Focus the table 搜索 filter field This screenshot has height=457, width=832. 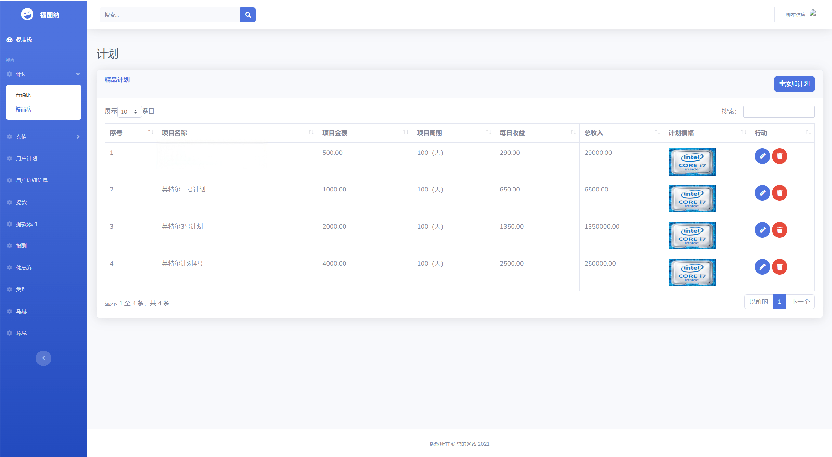coord(778,112)
